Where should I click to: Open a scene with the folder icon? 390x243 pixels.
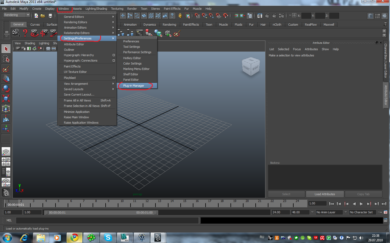pos(43,16)
